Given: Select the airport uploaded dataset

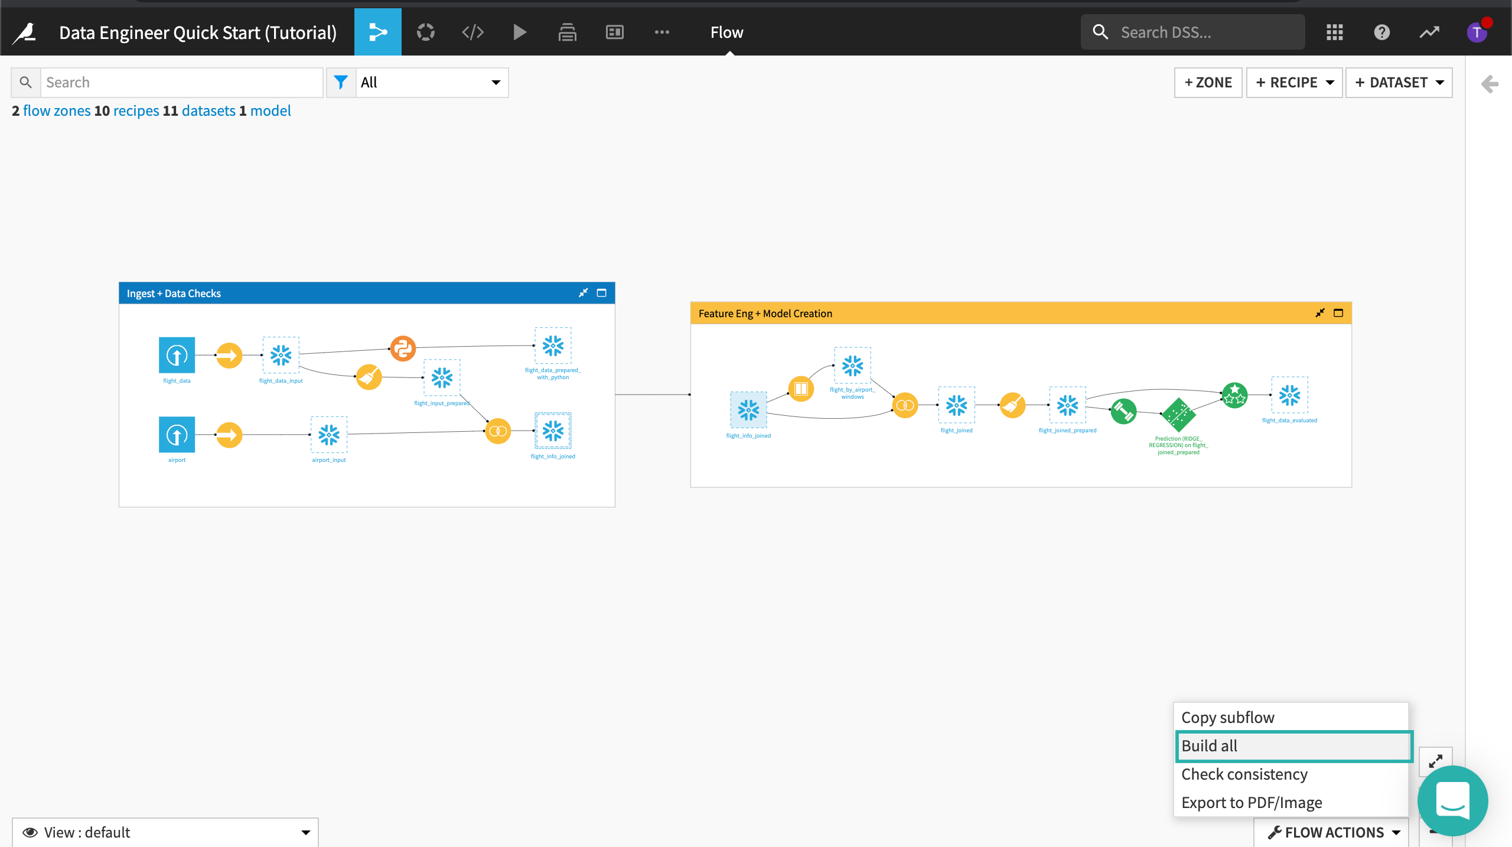Looking at the screenshot, I should click(x=177, y=435).
